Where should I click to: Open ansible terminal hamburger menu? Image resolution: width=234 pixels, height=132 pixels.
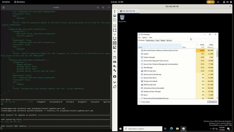pyautogui.click(x=103, y=7)
